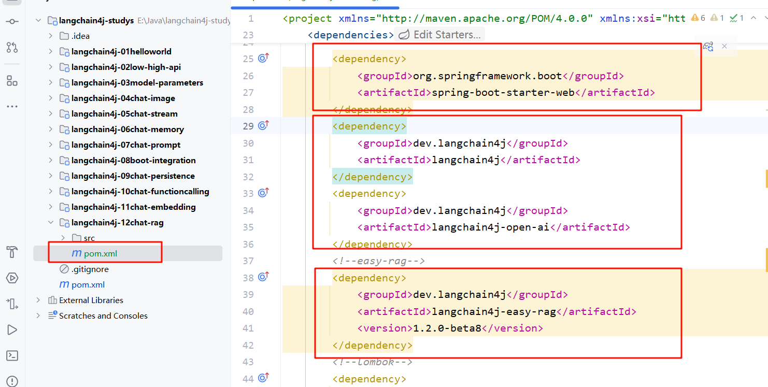Viewport: 768px width, 387px height.
Task: Expand the langchain4j-01helloworld module
Action: [x=50, y=51]
